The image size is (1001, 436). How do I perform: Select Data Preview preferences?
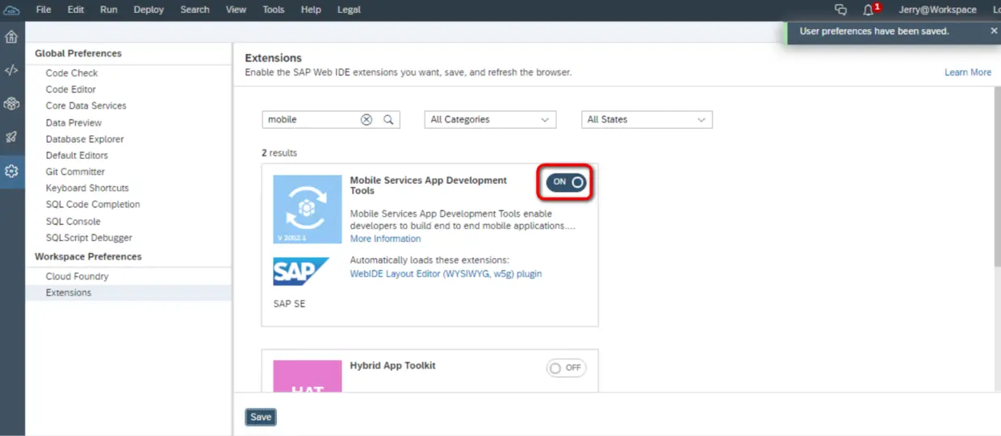click(73, 122)
